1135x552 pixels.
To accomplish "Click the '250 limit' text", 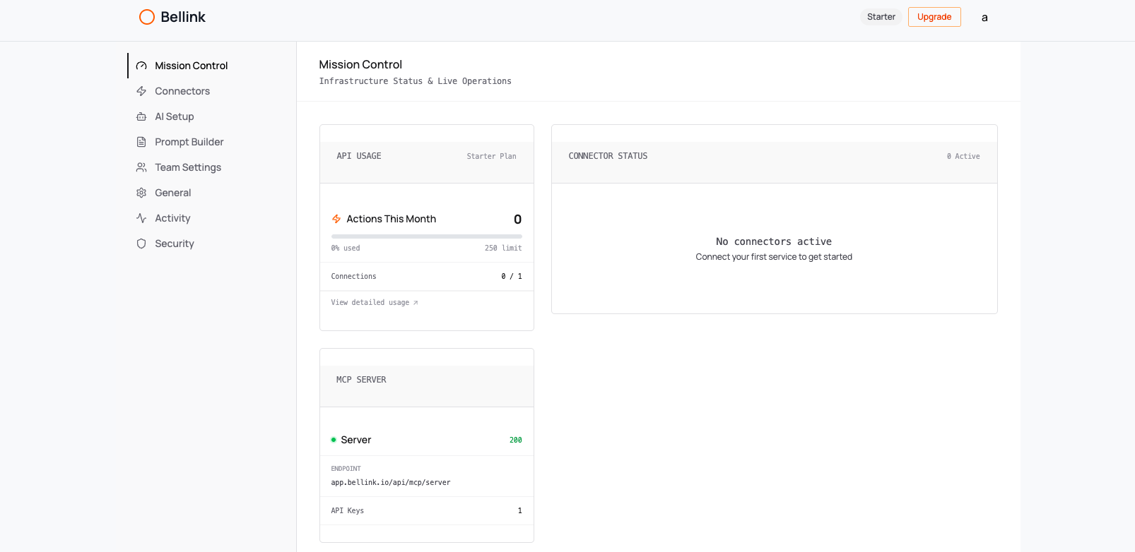I will (x=503, y=248).
